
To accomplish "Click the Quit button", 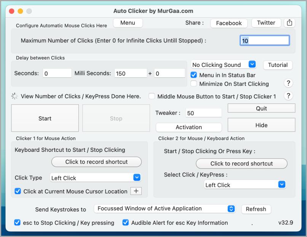I will tap(261, 108).
